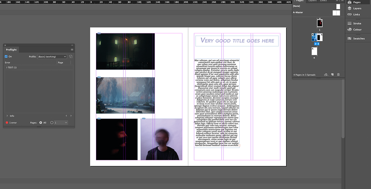The width and height of the screenshot is (371, 189).
Task: Open the Layers panel from the dock
Action: (354, 8)
